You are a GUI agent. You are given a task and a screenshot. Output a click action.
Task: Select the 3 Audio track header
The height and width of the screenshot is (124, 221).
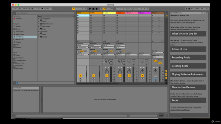pyautogui.click(x=109, y=13)
